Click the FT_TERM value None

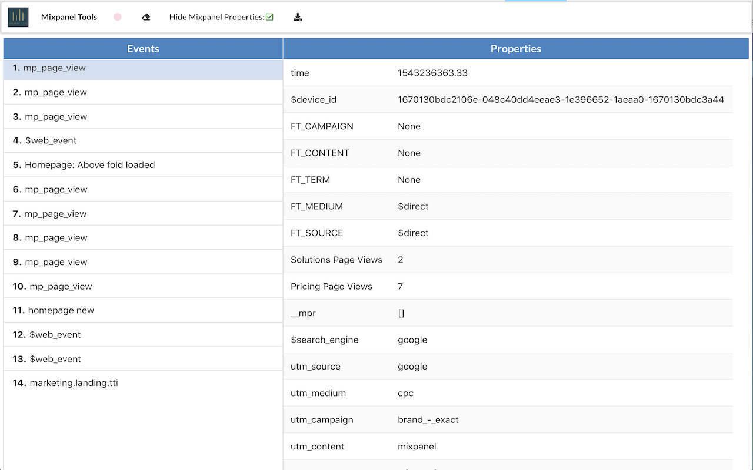[x=409, y=180]
